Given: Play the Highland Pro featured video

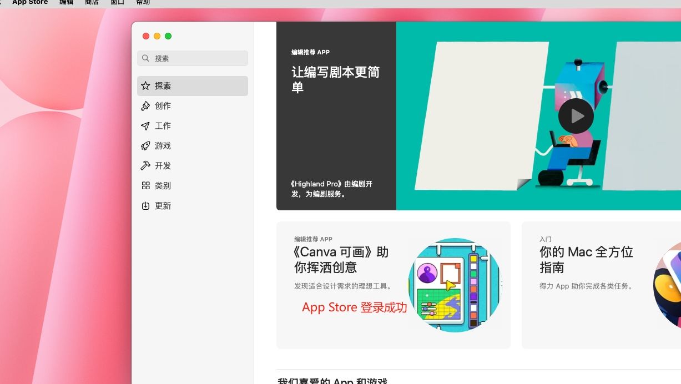Looking at the screenshot, I should coord(576,116).
